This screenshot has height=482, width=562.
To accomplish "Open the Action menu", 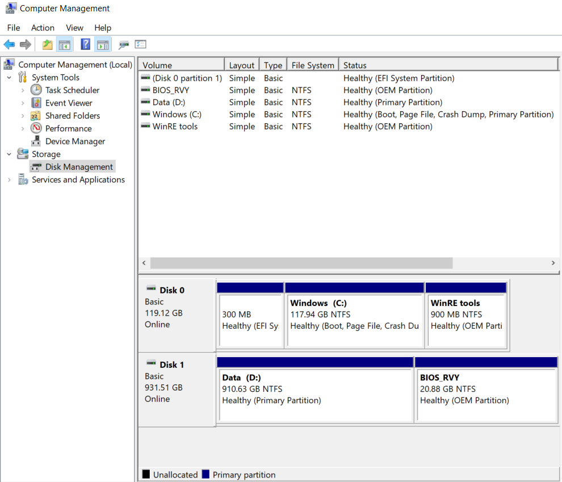I will [43, 28].
